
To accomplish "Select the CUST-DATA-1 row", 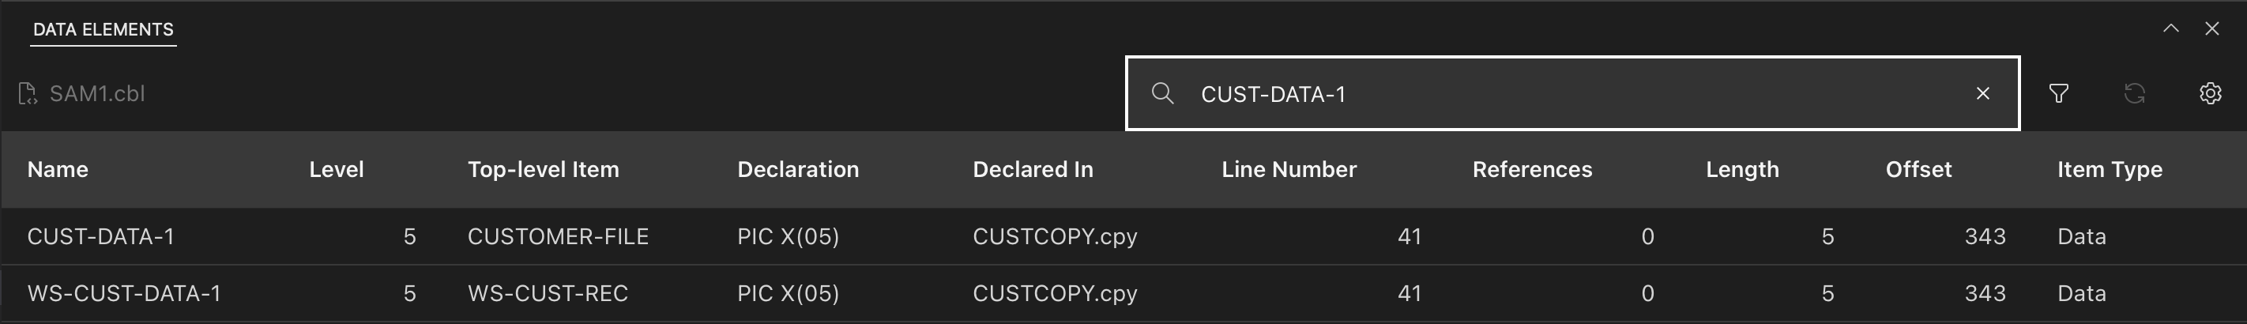I will (101, 236).
